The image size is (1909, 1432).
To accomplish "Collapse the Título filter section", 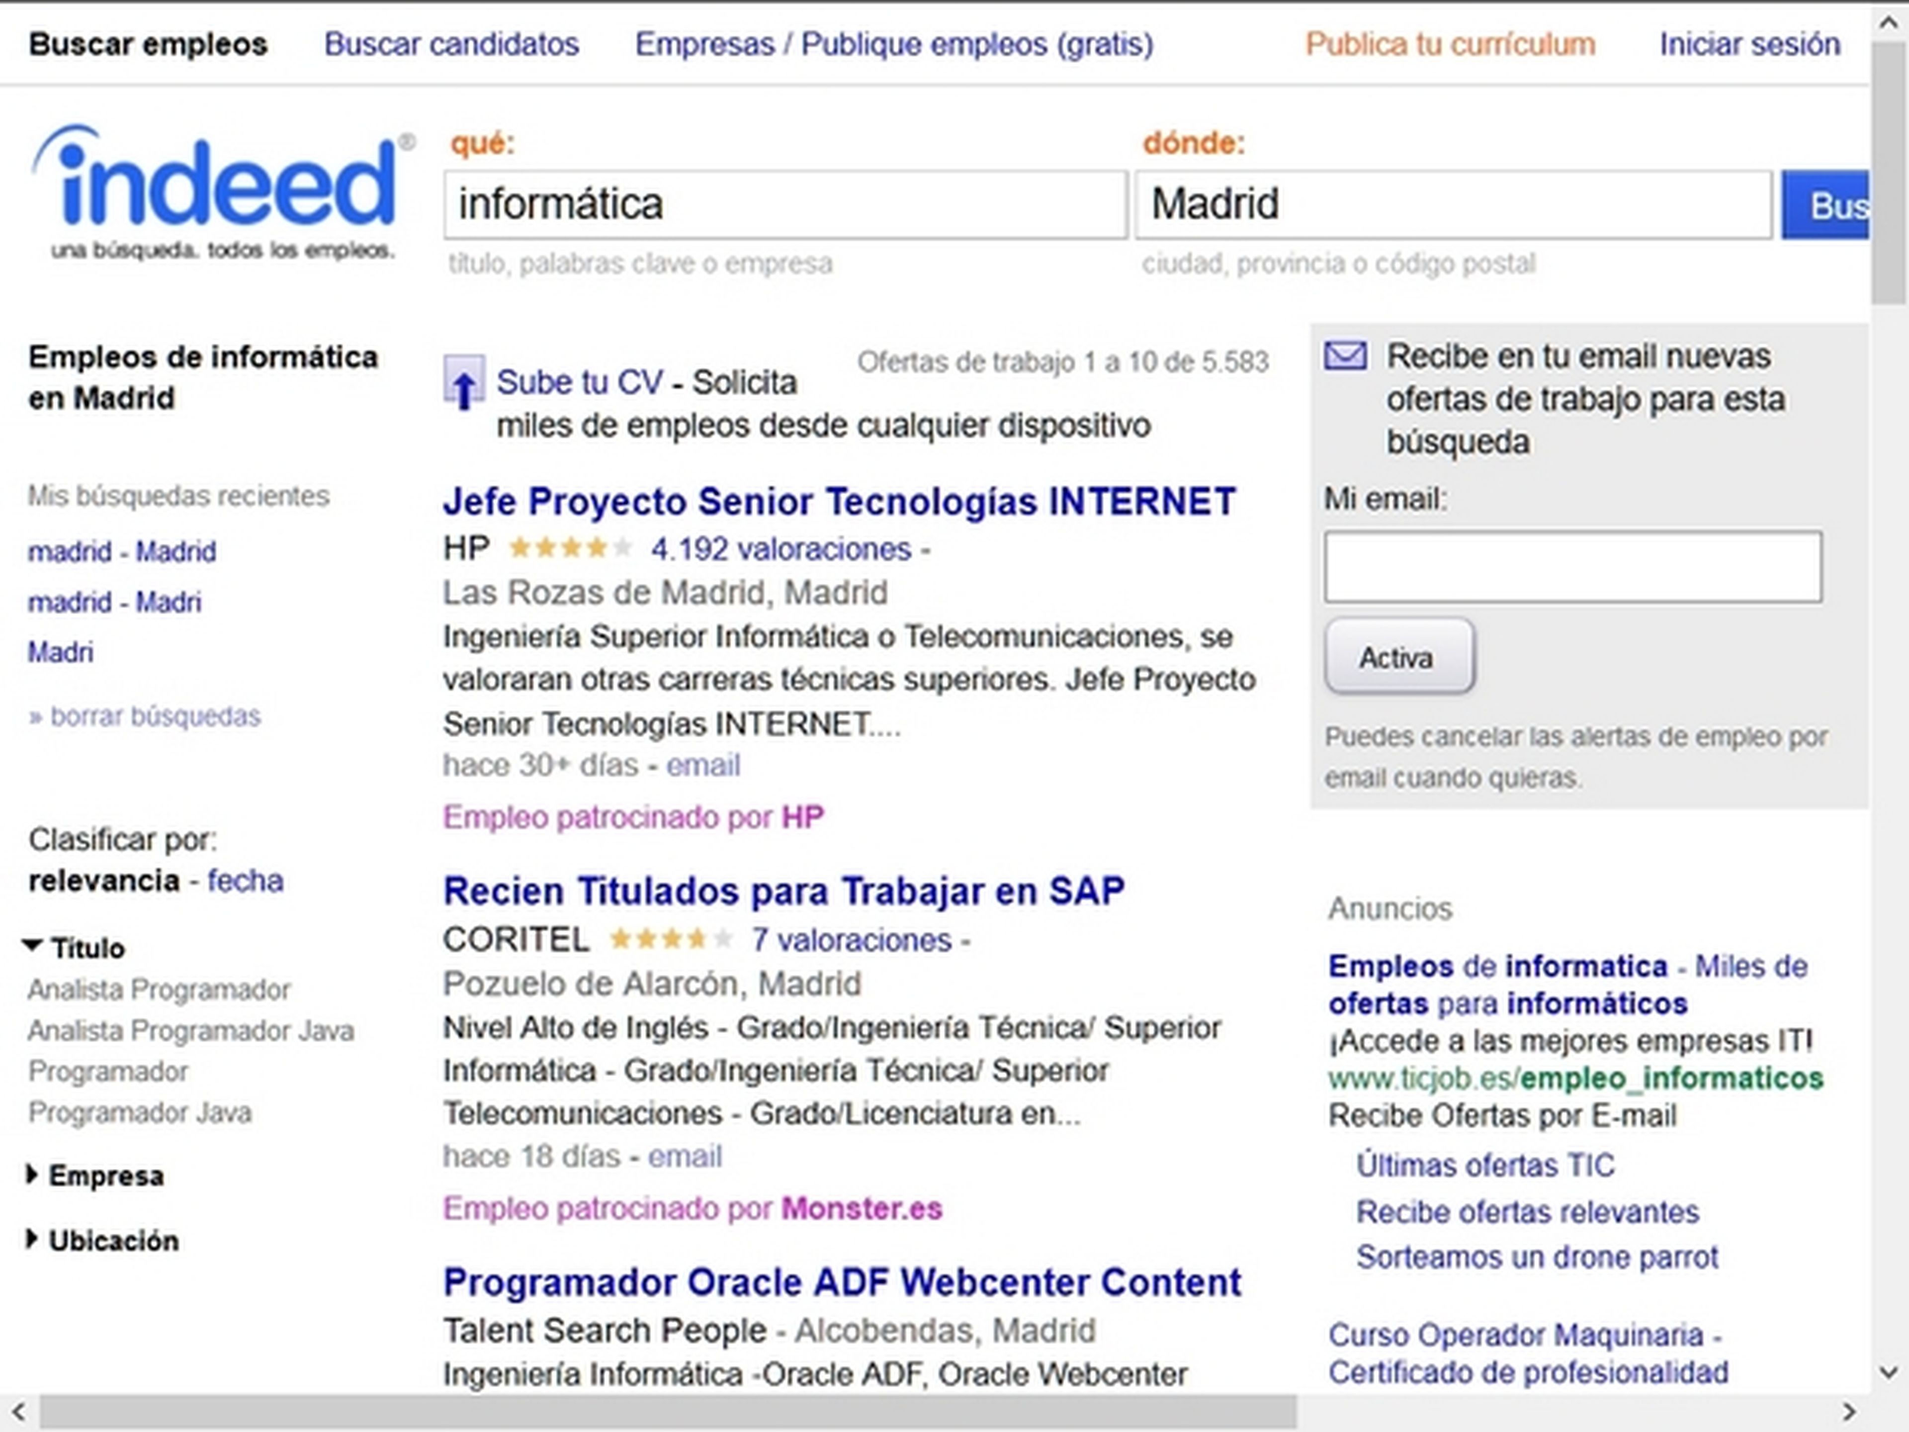I will coord(74,948).
